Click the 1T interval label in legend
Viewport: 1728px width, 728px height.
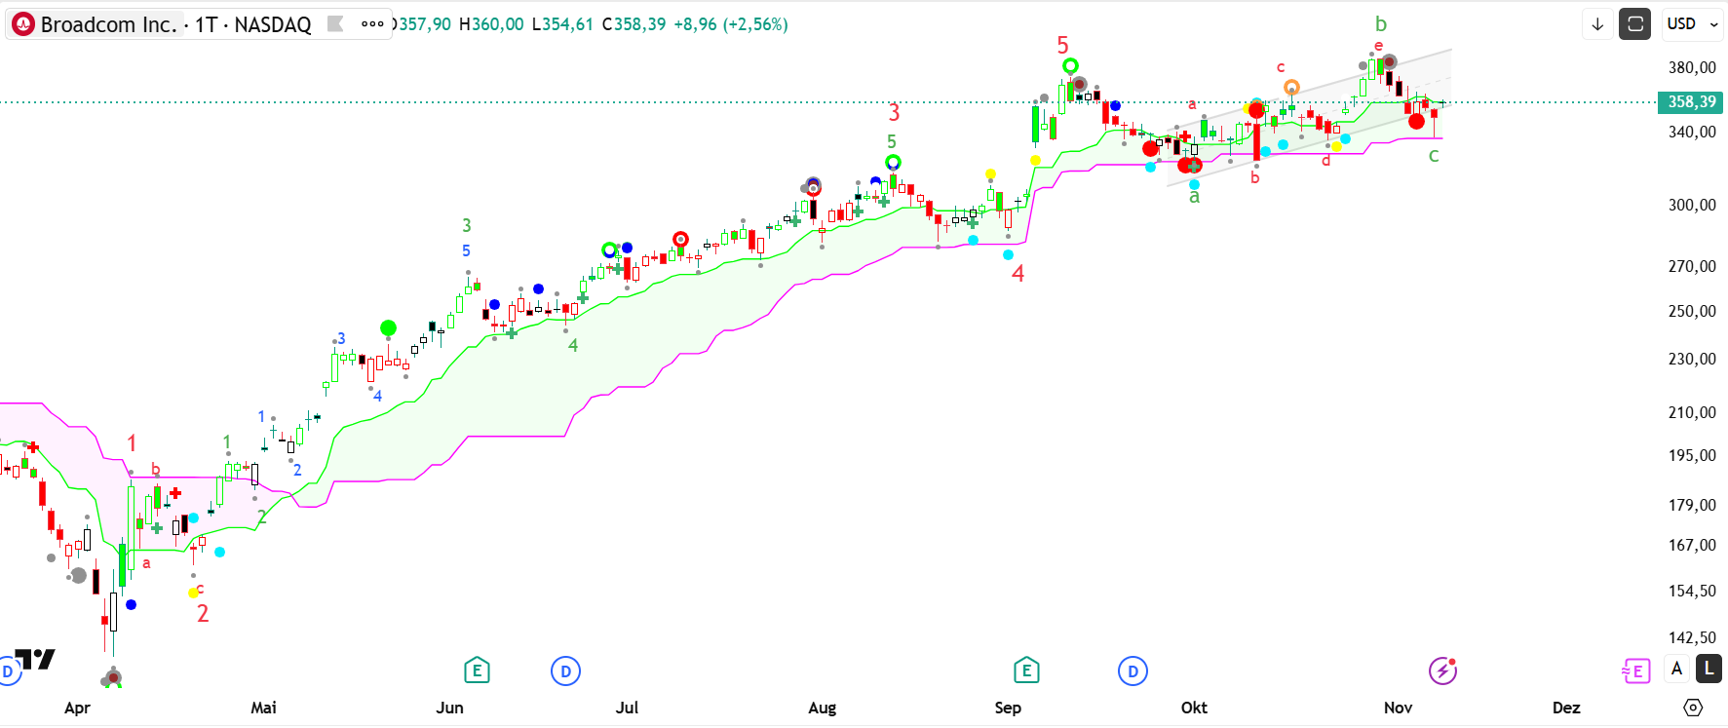pyautogui.click(x=206, y=24)
